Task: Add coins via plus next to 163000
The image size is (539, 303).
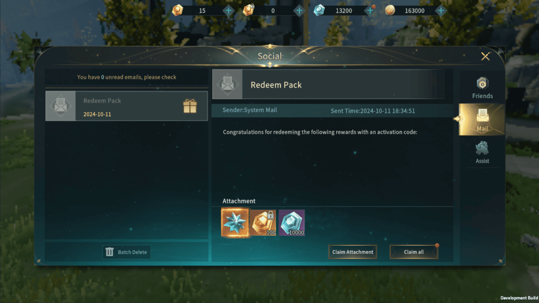Action: coord(441,11)
